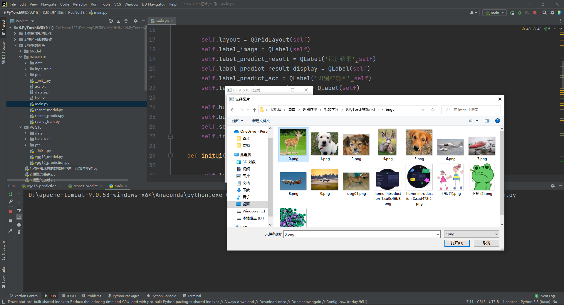Go up one folder level in dialog

click(x=254, y=110)
